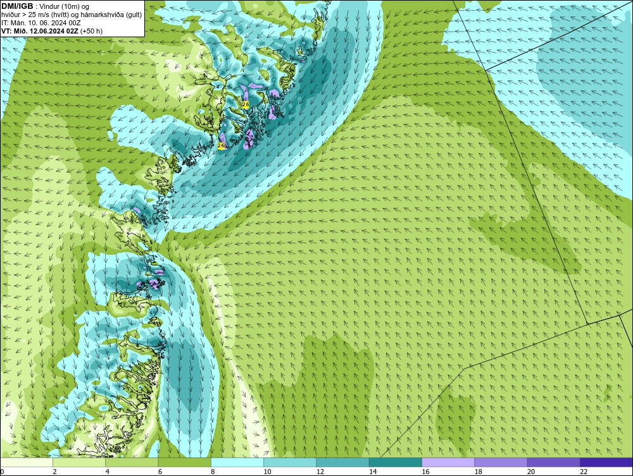Image resolution: width=633 pixels, height=476 pixels.
Task: Select the 4–6 m/s green swatch
Action: [x=132, y=462]
